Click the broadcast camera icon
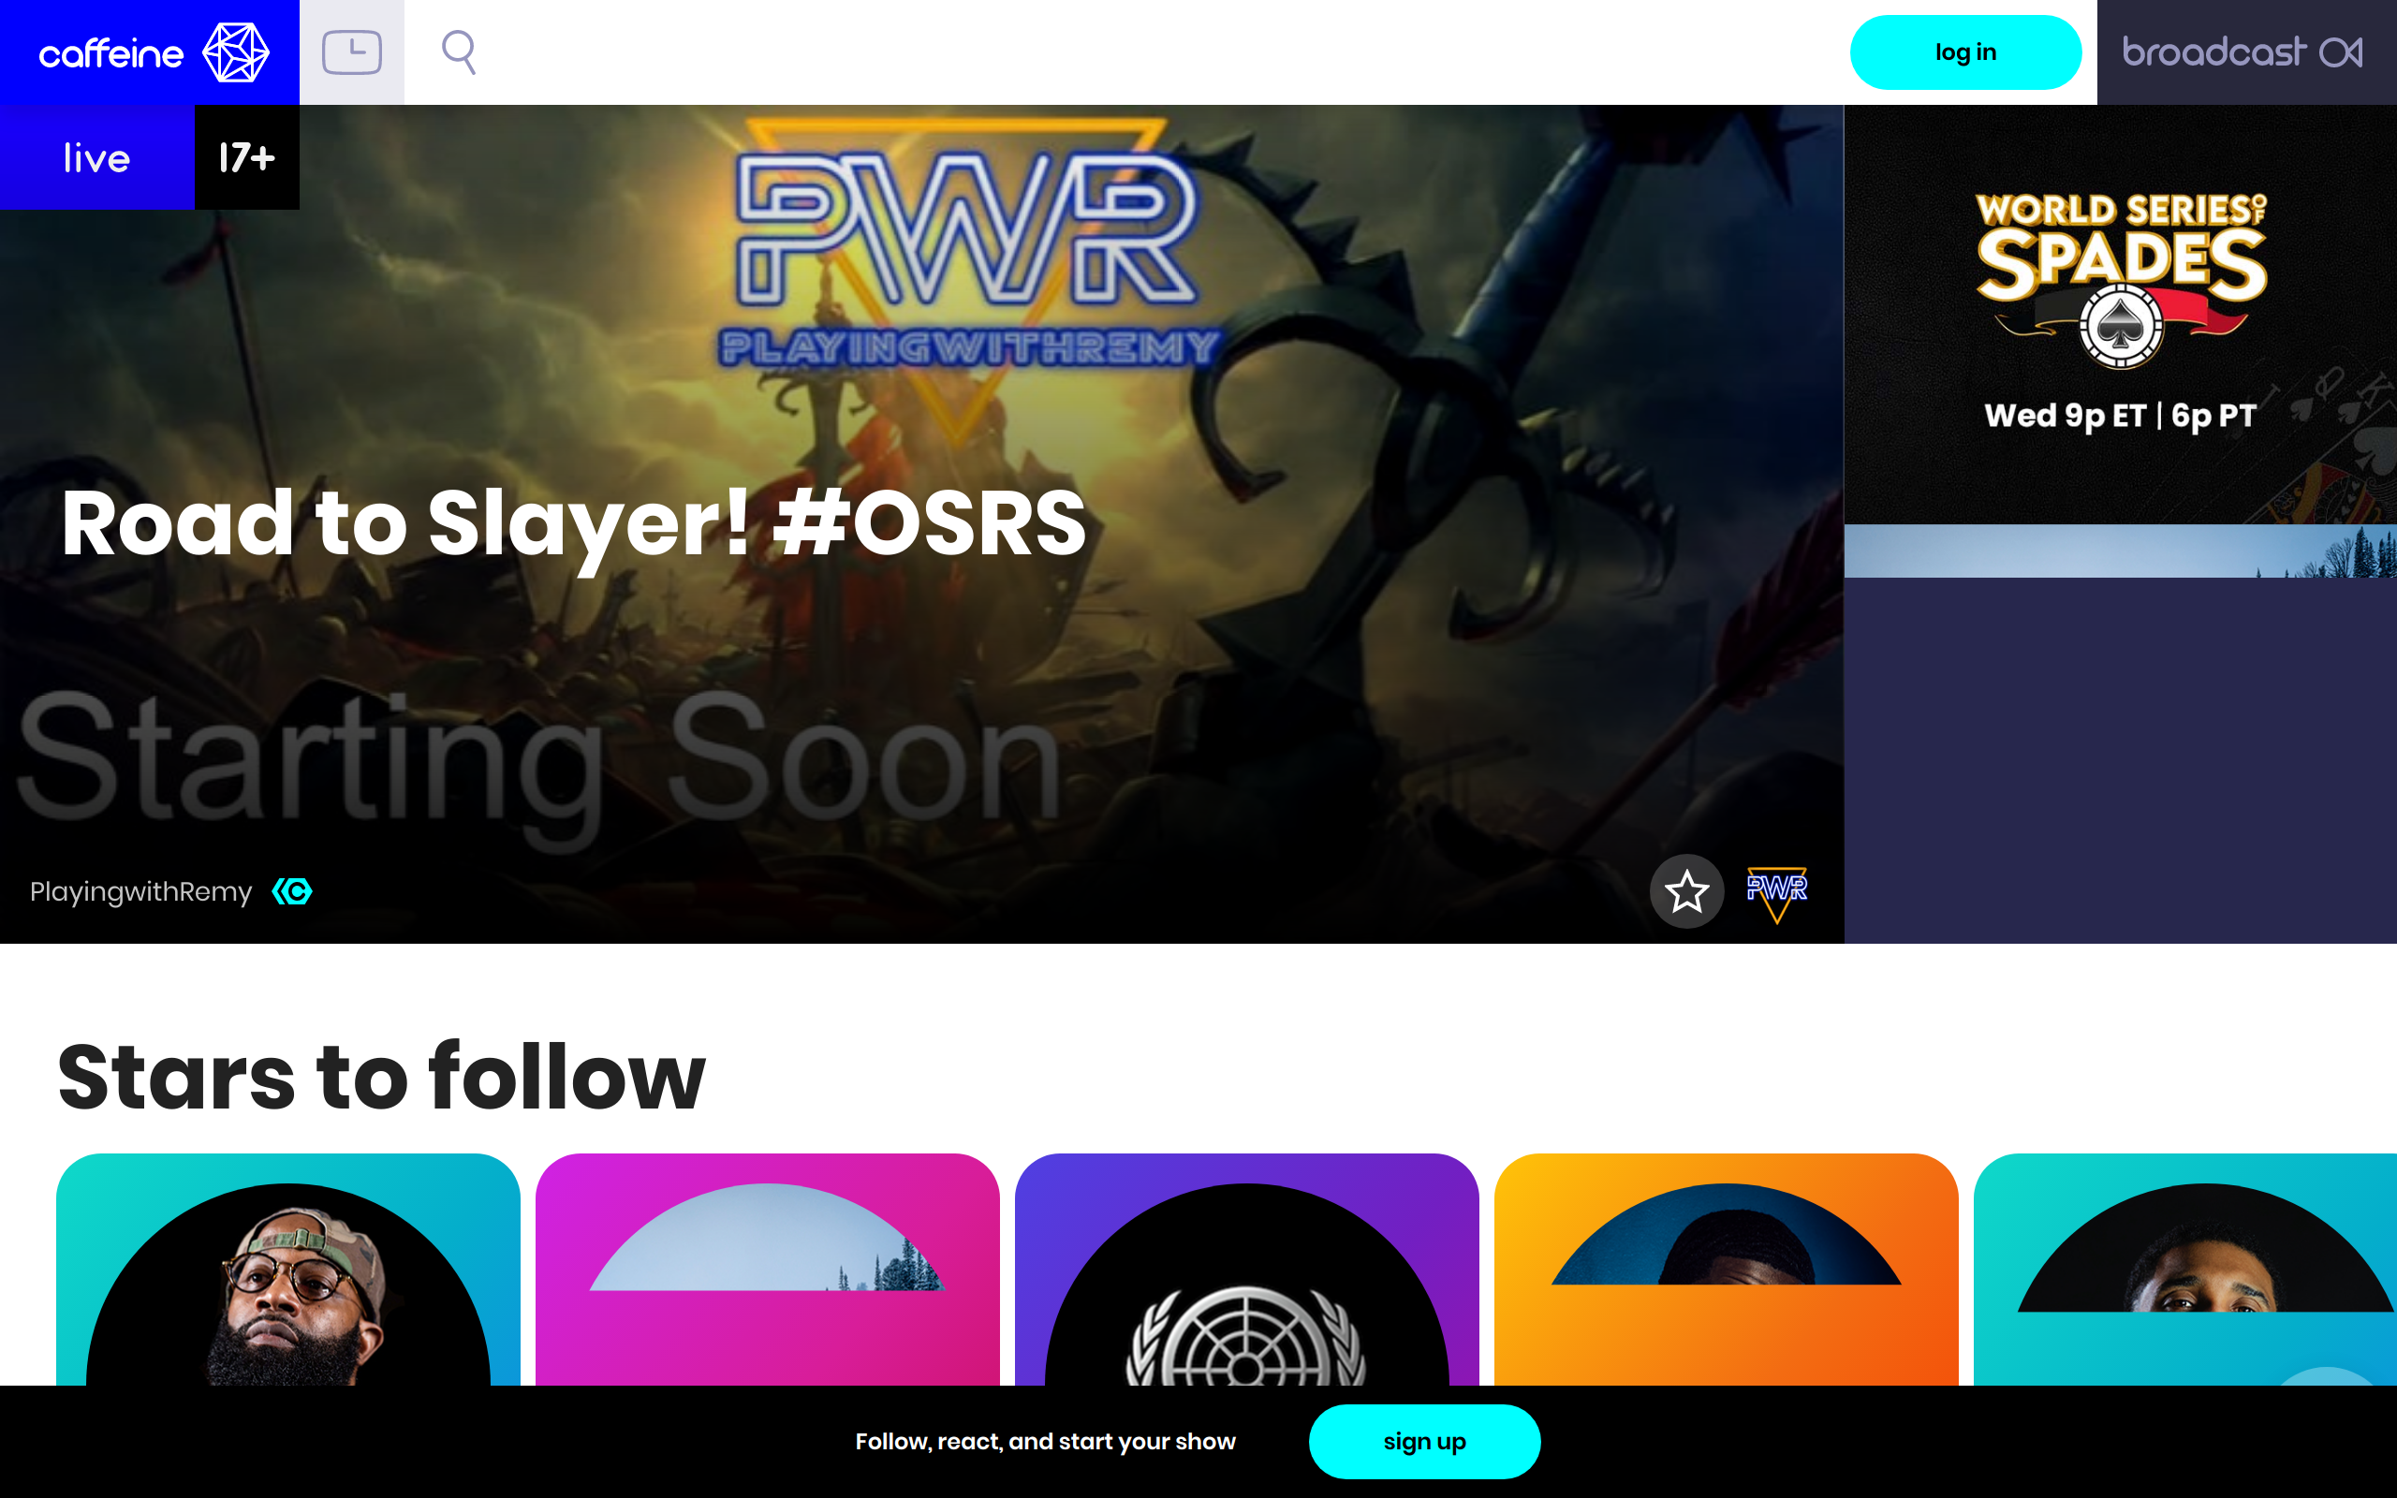The height and width of the screenshot is (1498, 2397). [x=2341, y=52]
